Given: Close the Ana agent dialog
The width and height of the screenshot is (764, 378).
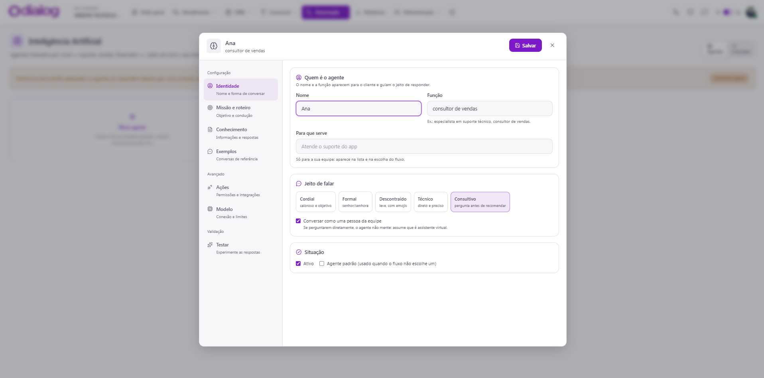Looking at the screenshot, I should 552,45.
